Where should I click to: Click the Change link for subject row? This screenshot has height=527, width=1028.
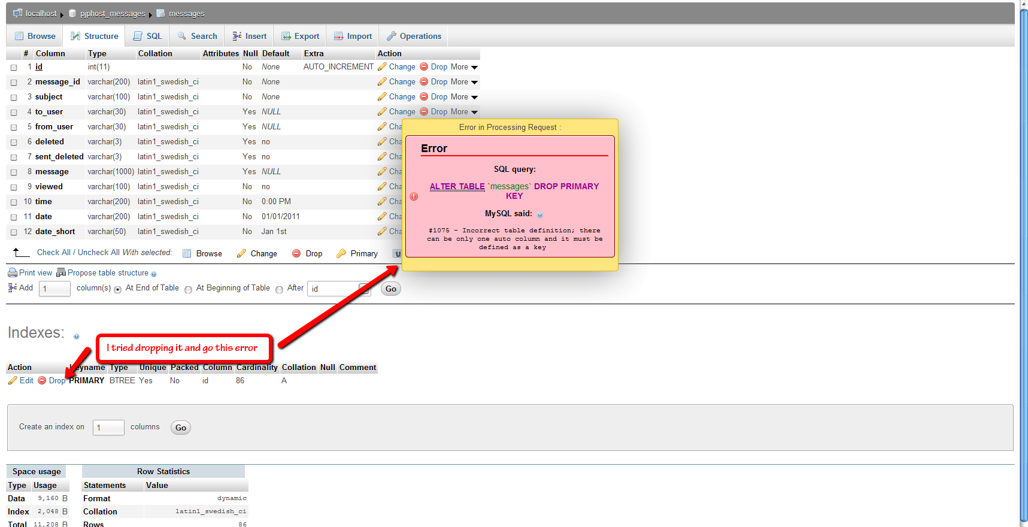(402, 96)
